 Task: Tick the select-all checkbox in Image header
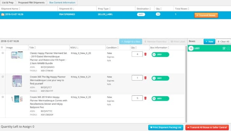(x=2, y=47)
